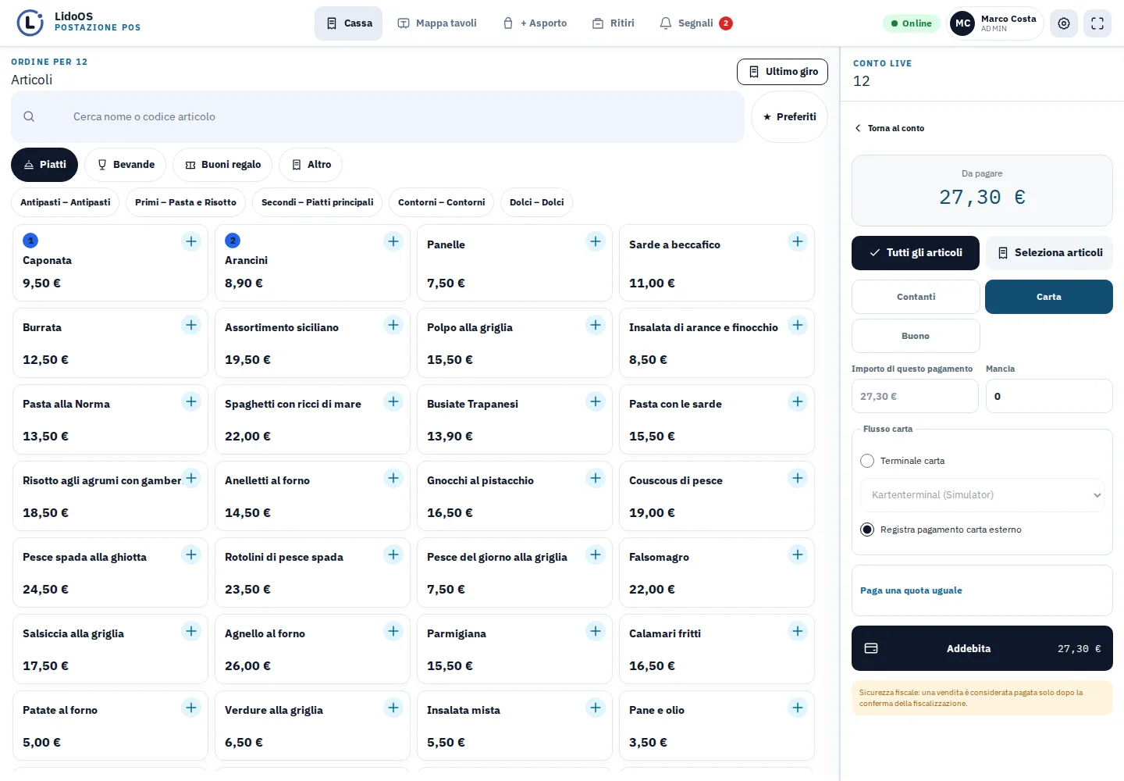The height and width of the screenshot is (781, 1124).
Task: Add Gnocchi al pistacchio plus icon
Action: coord(596,478)
